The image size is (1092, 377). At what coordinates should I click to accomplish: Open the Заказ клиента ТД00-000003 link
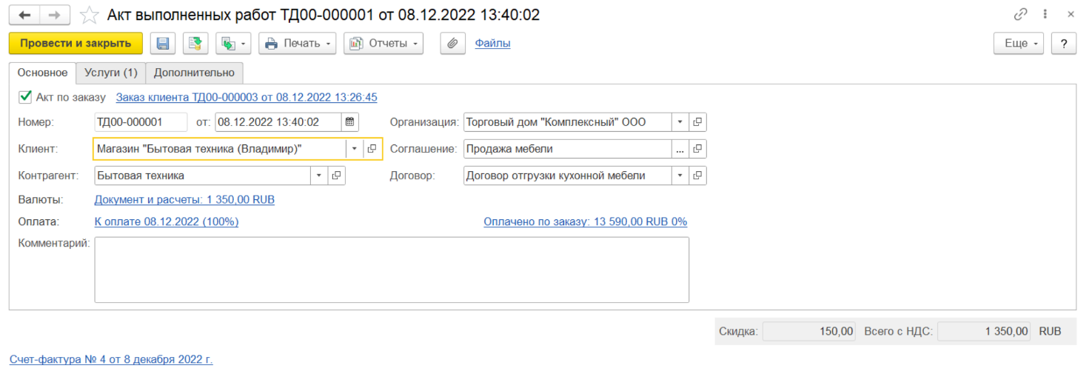[247, 97]
